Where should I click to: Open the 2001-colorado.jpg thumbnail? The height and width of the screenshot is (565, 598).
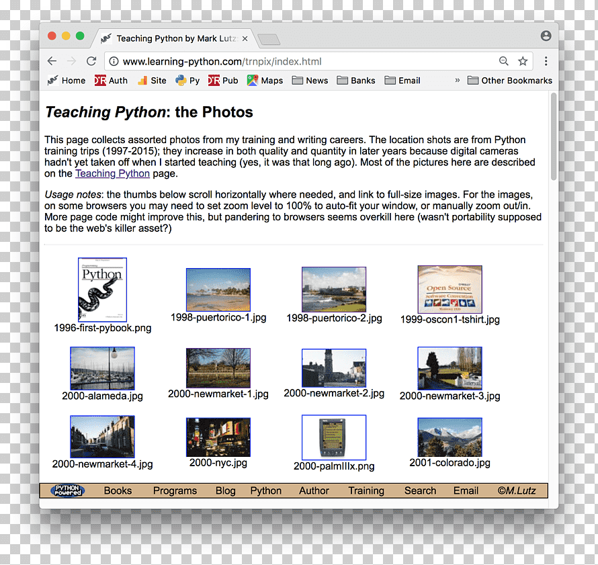450,437
